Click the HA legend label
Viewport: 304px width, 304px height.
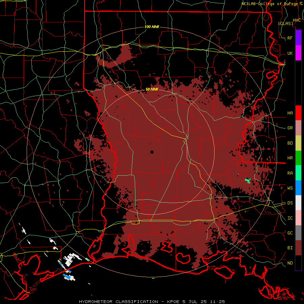pyautogui.click(x=290, y=113)
